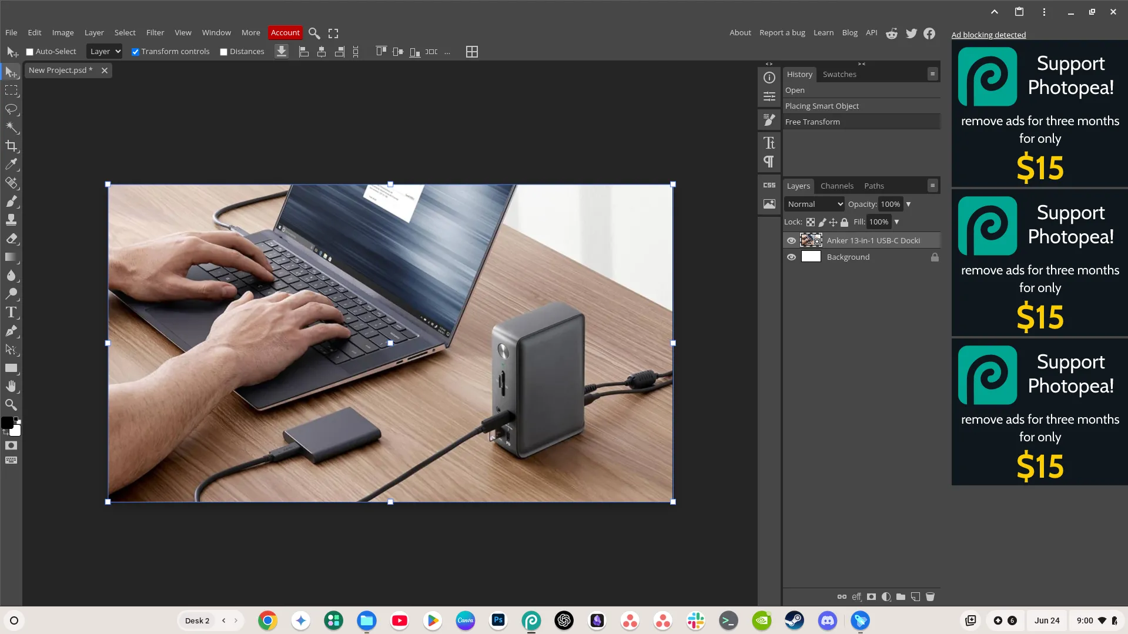The height and width of the screenshot is (634, 1128).
Task: Select the Zoom tool
Action: pyautogui.click(x=12, y=404)
